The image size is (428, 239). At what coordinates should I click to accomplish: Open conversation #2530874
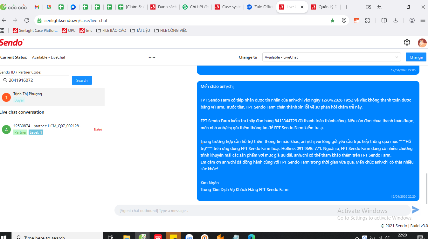click(52, 129)
